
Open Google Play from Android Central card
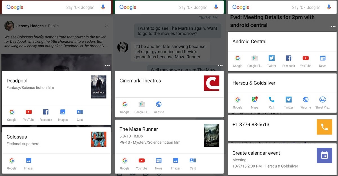[x=255, y=61]
